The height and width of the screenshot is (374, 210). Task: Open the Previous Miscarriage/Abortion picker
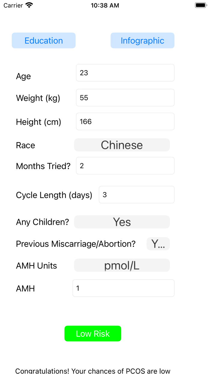click(158, 244)
